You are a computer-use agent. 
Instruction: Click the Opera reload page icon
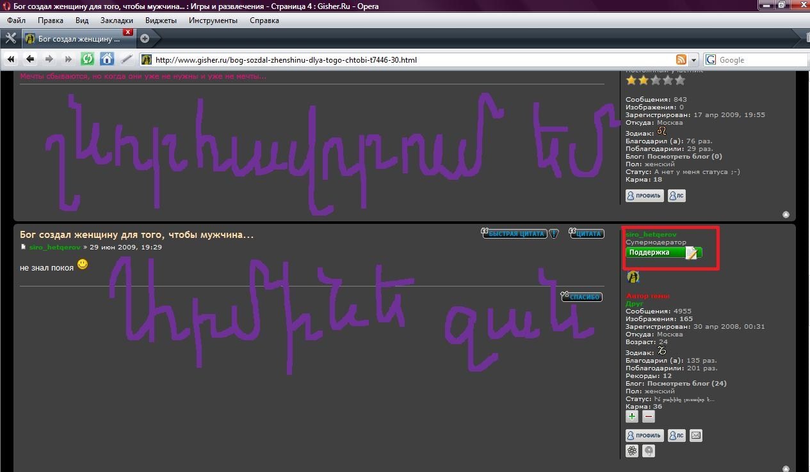[88, 59]
